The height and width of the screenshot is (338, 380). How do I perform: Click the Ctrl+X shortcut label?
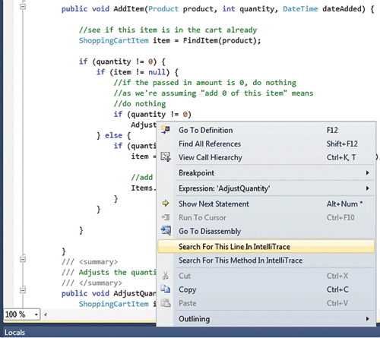pyautogui.click(x=337, y=276)
